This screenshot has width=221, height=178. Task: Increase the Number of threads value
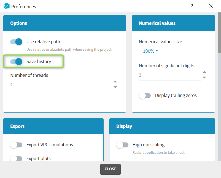(115, 82)
